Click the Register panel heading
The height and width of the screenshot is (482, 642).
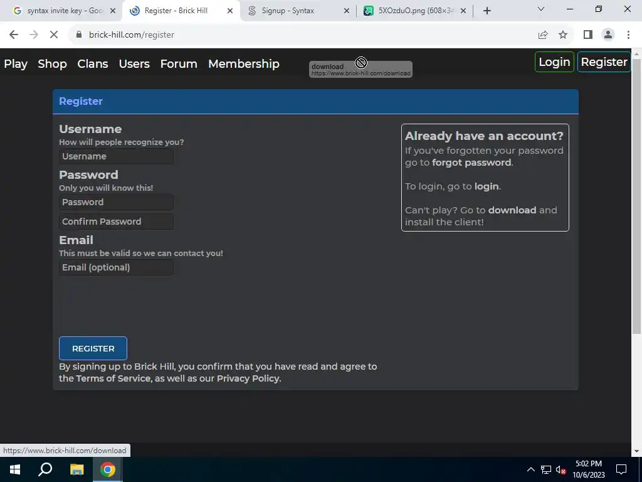81,101
